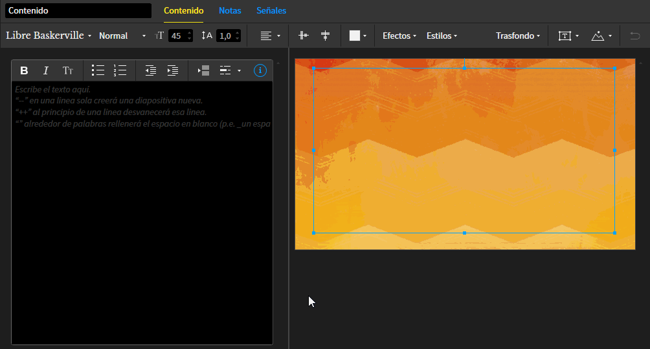Show the blue info help icon
Screen dimensions: 650x349
(260, 71)
